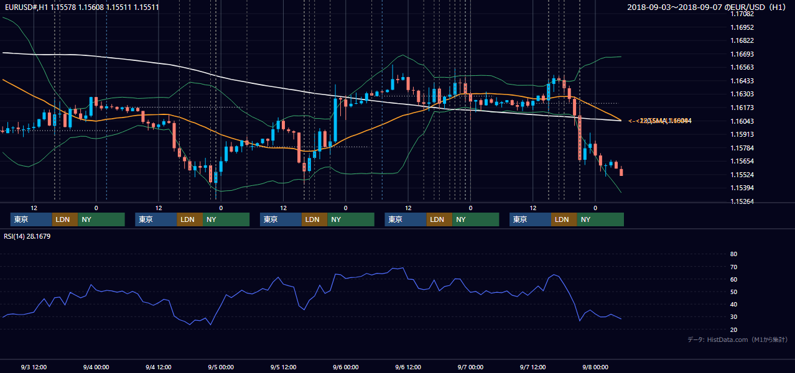Select the 9/6 00:00 time axis label
795x373 pixels.
(346, 367)
